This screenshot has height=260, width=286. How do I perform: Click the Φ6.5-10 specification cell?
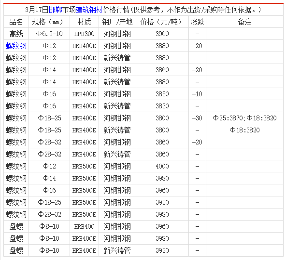(x=49, y=34)
